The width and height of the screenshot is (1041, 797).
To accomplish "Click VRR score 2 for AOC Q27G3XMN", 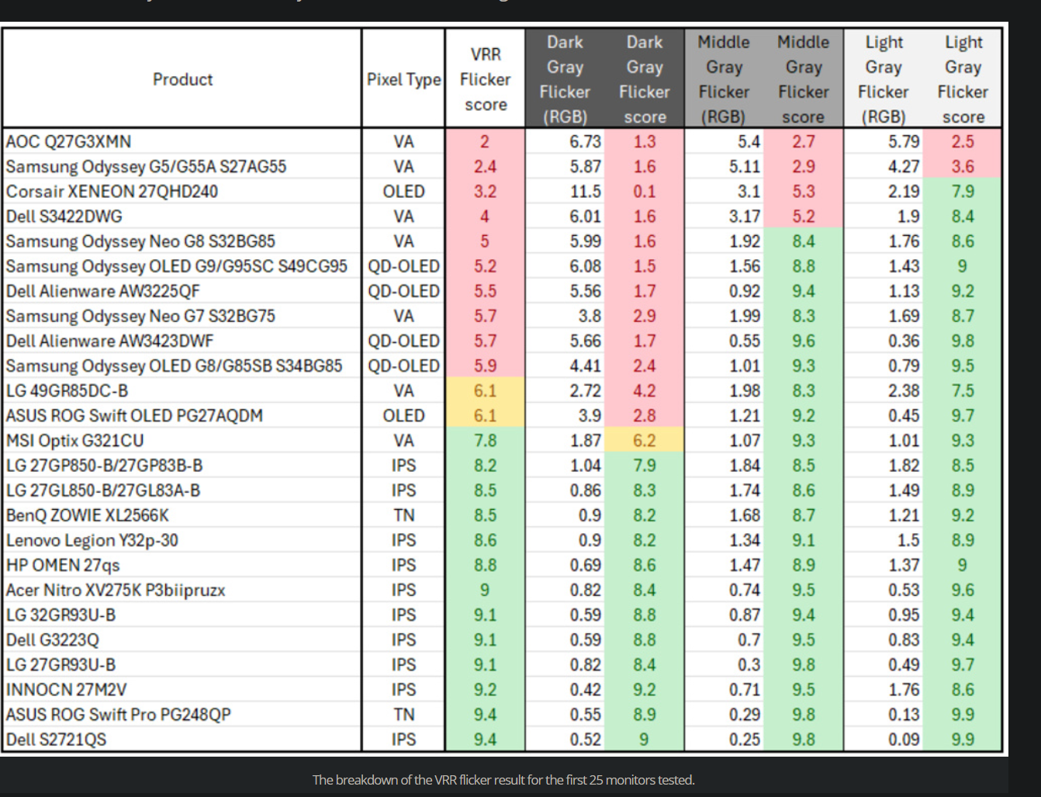I will pyautogui.click(x=485, y=142).
